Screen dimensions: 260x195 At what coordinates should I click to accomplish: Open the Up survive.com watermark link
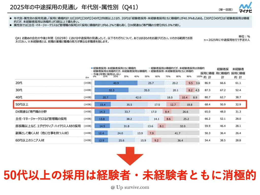coord(130,188)
